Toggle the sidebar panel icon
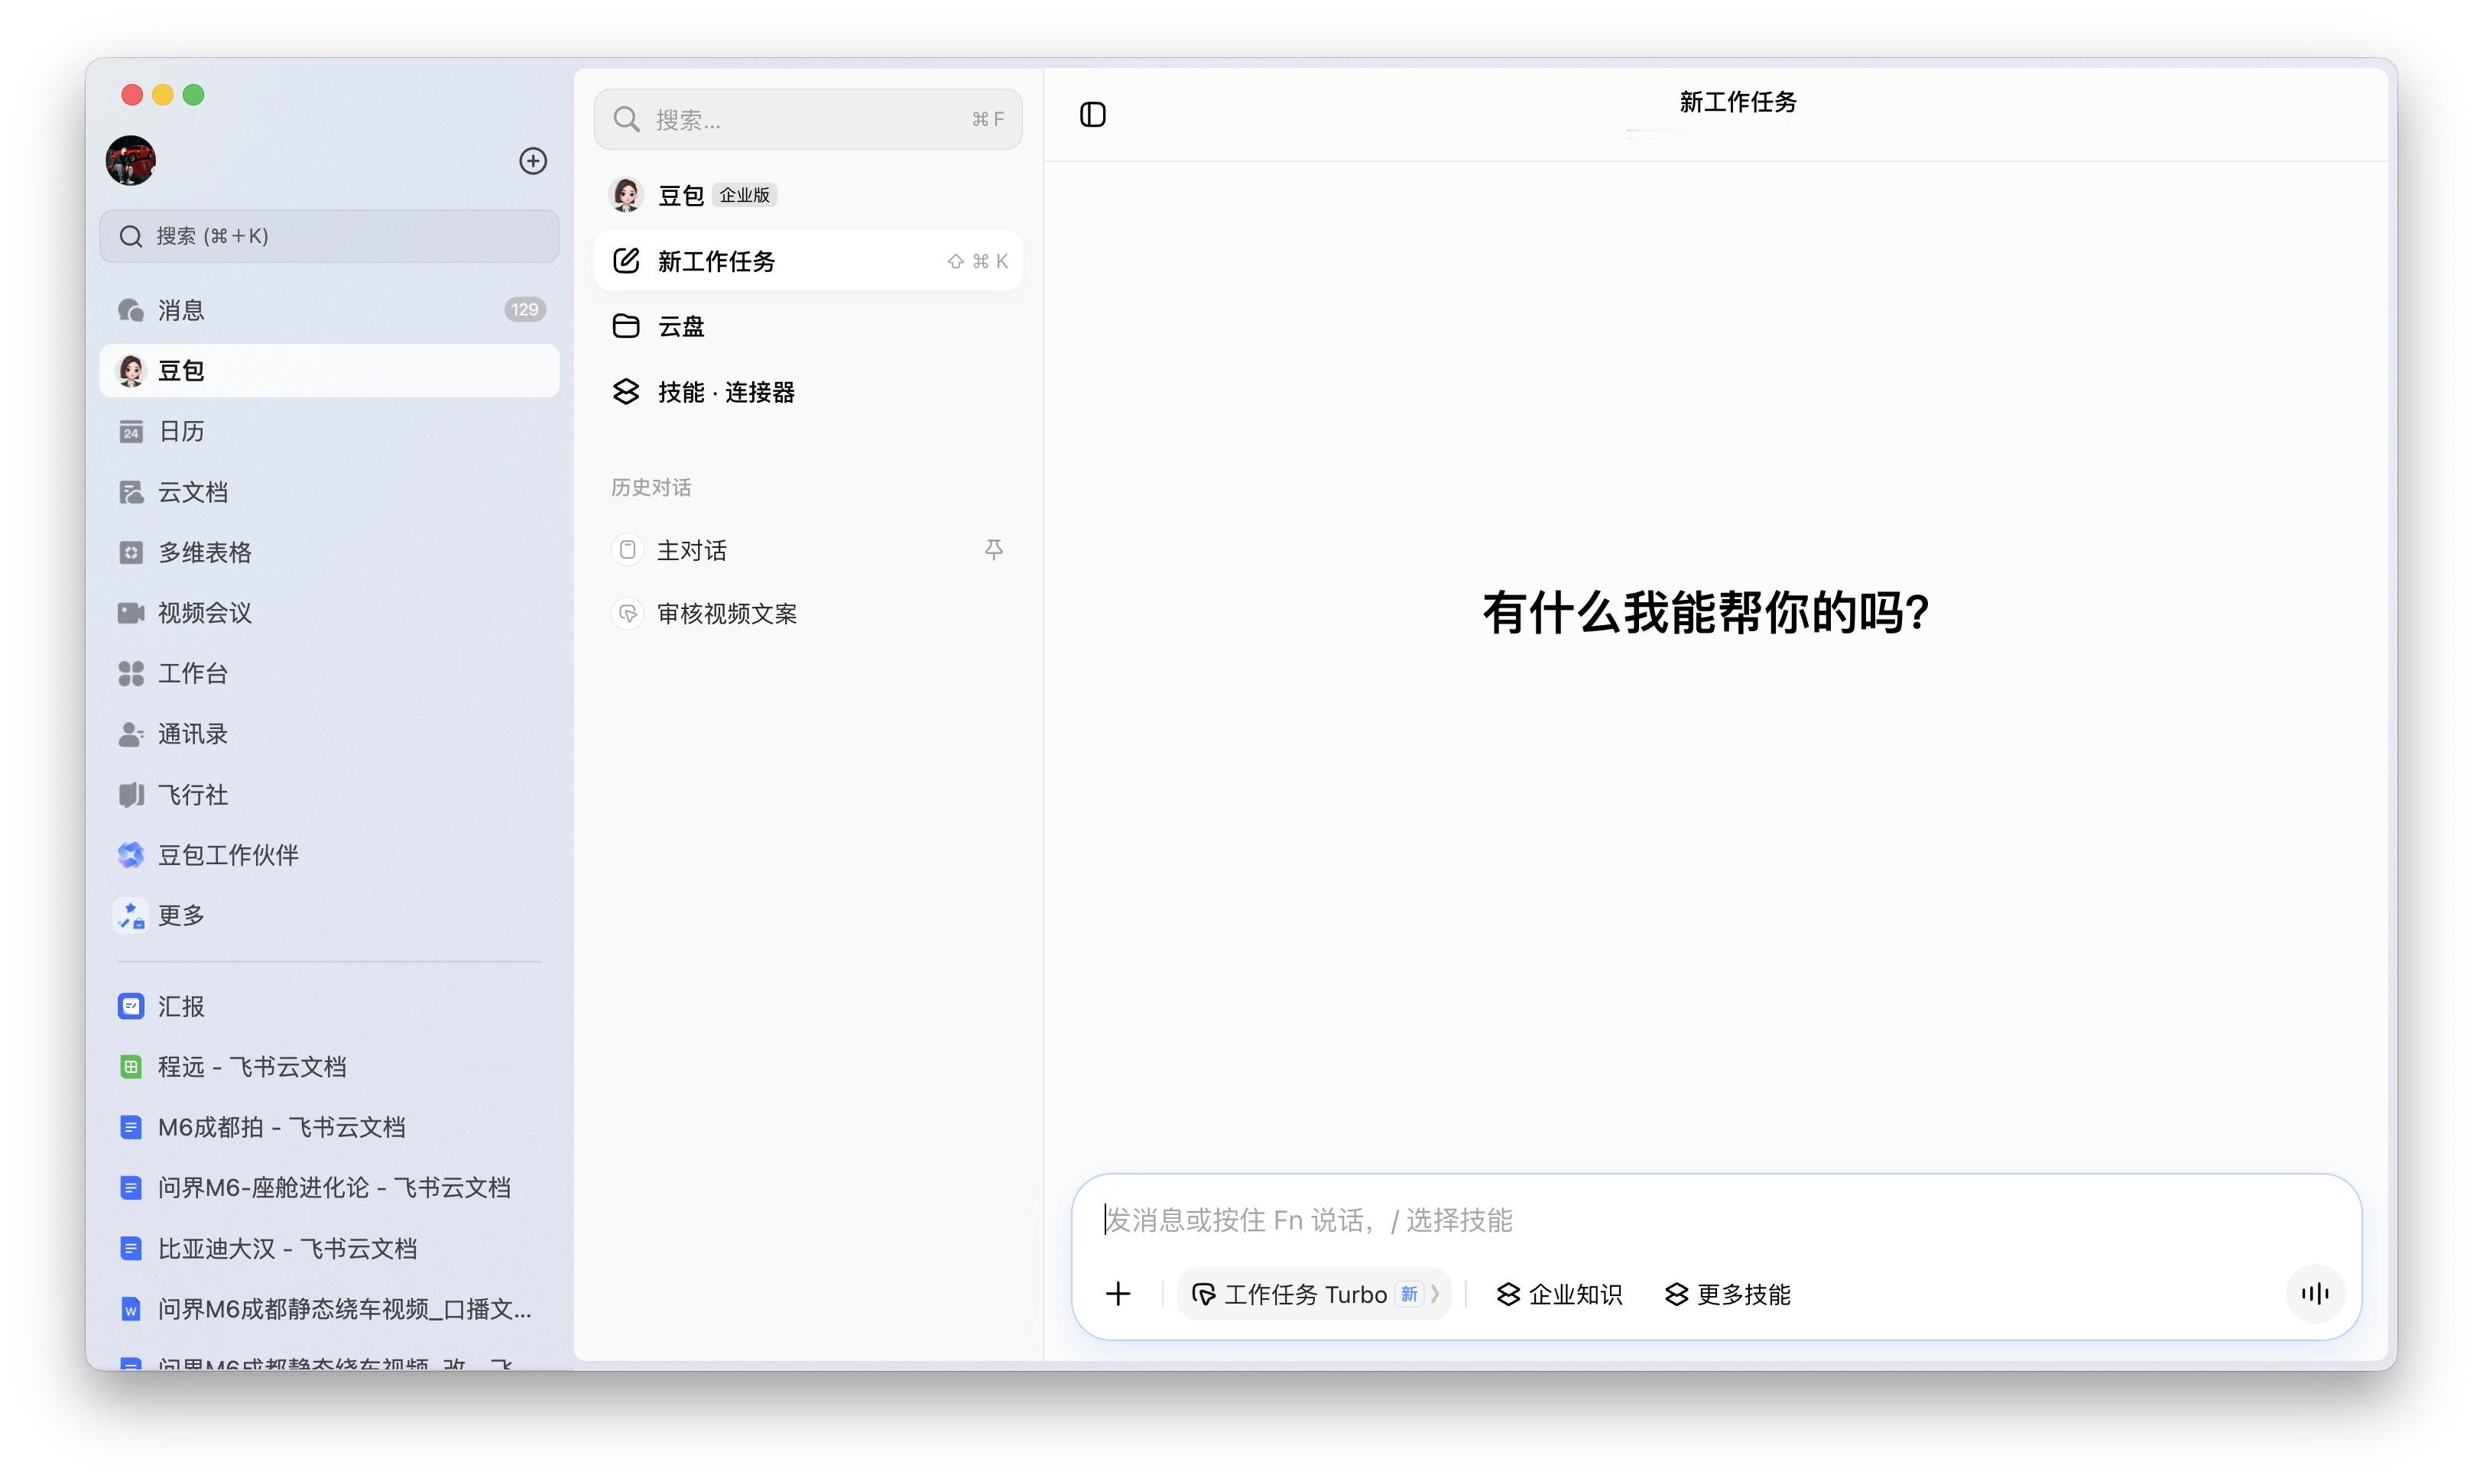The width and height of the screenshot is (2483, 1484). click(x=1092, y=115)
